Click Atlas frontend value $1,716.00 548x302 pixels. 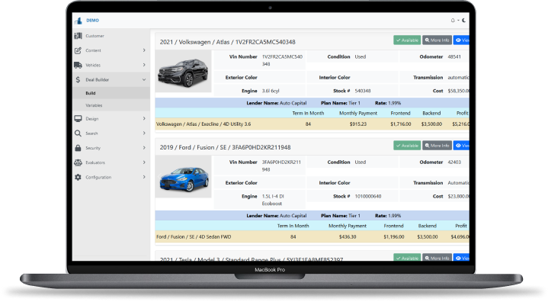pos(400,124)
